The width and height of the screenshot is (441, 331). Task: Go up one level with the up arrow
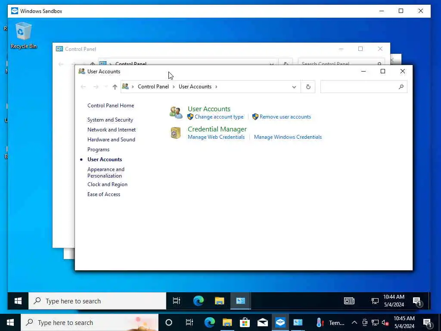coord(115,87)
